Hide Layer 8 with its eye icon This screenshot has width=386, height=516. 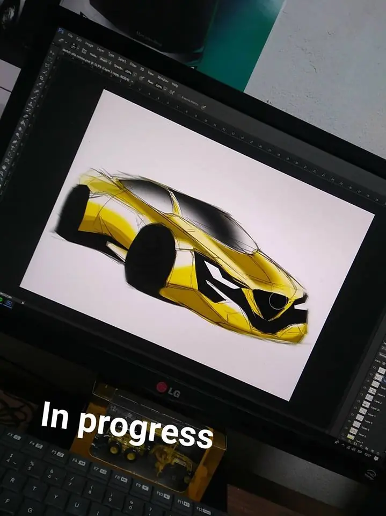pos(349,421)
